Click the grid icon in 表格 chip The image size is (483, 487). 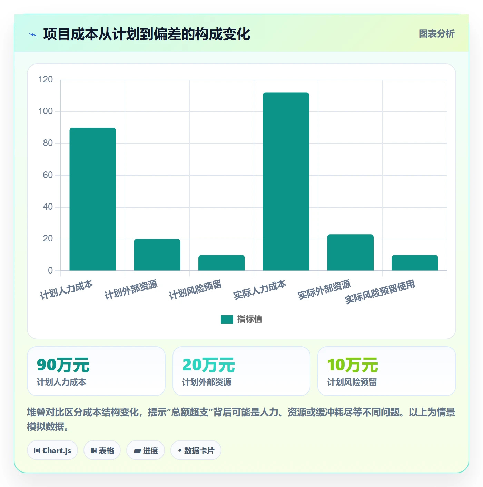[93, 451]
